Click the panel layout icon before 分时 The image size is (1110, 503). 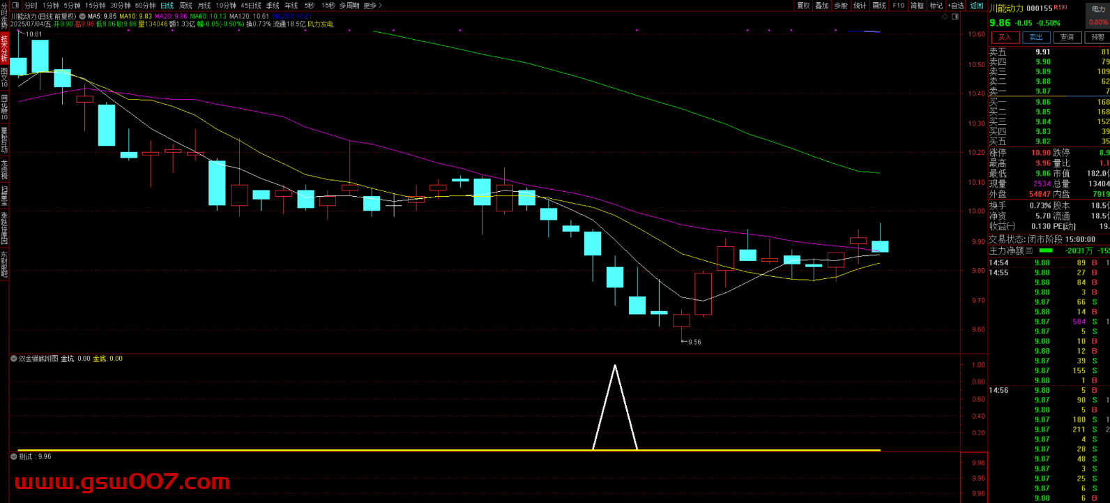coord(15,6)
